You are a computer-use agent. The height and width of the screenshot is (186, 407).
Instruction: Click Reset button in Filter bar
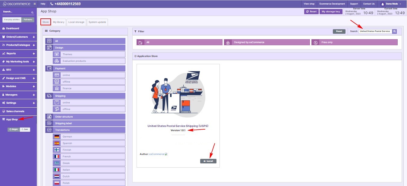click(339, 31)
